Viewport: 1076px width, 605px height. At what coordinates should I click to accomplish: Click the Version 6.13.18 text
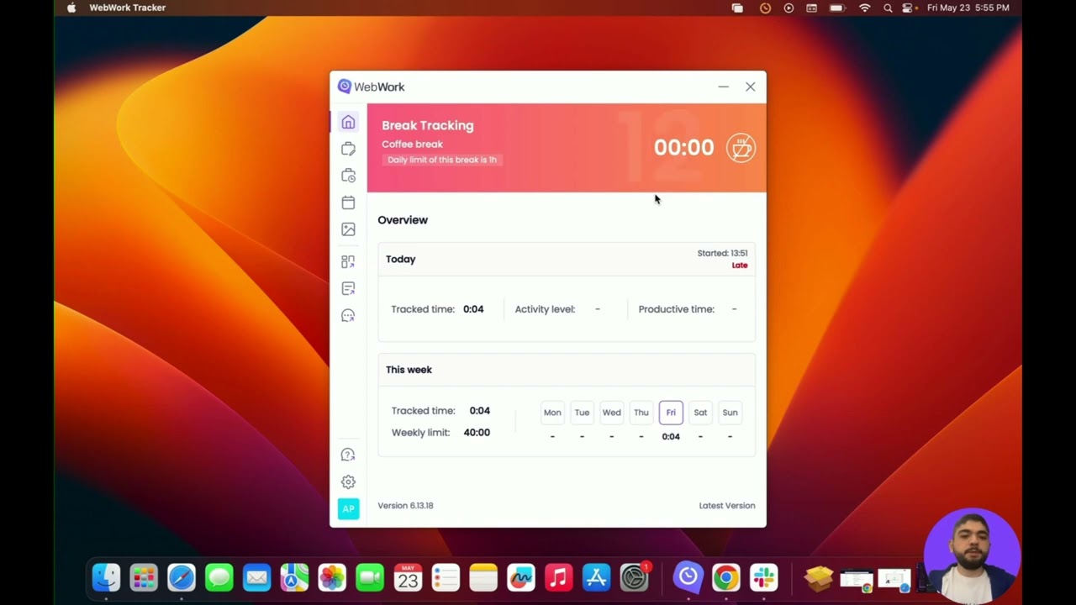[405, 506]
